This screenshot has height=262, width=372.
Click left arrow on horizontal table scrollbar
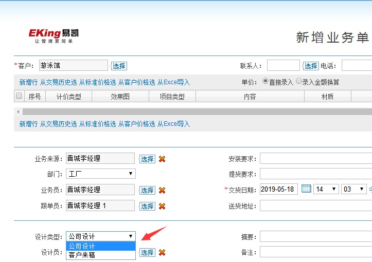point(18,111)
